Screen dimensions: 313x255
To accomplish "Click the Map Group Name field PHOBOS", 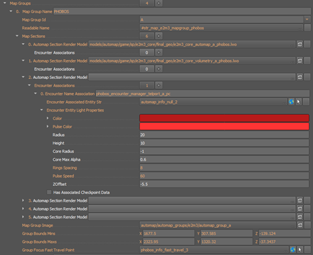I will pyautogui.click(x=182, y=11).
